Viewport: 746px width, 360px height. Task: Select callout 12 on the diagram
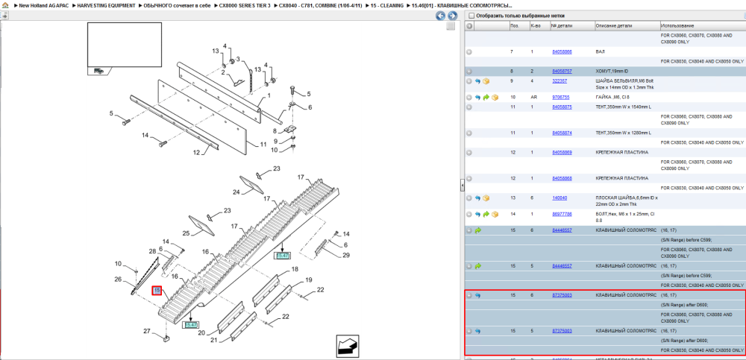pyautogui.click(x=196, y=153)
